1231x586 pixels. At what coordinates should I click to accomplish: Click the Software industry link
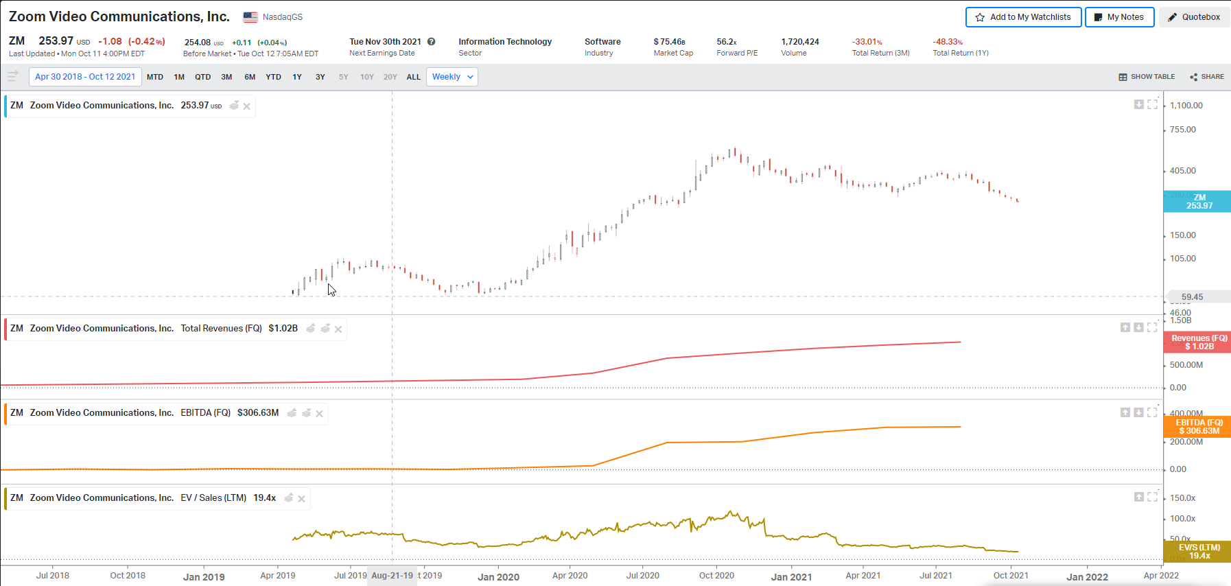click(602, 42)
